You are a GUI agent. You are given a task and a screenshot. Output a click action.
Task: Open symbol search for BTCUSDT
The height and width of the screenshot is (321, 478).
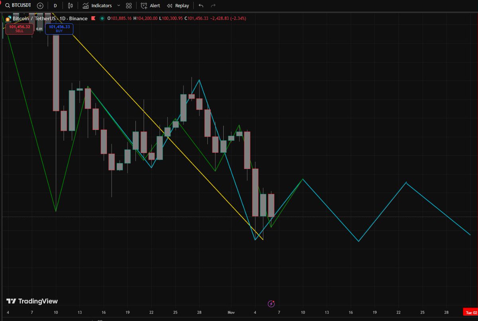(x=18, y=6)
